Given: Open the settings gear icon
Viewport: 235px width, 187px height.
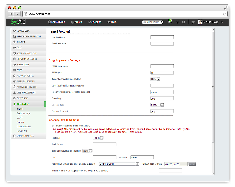Looking at the screenshot, I should [183, 22].
